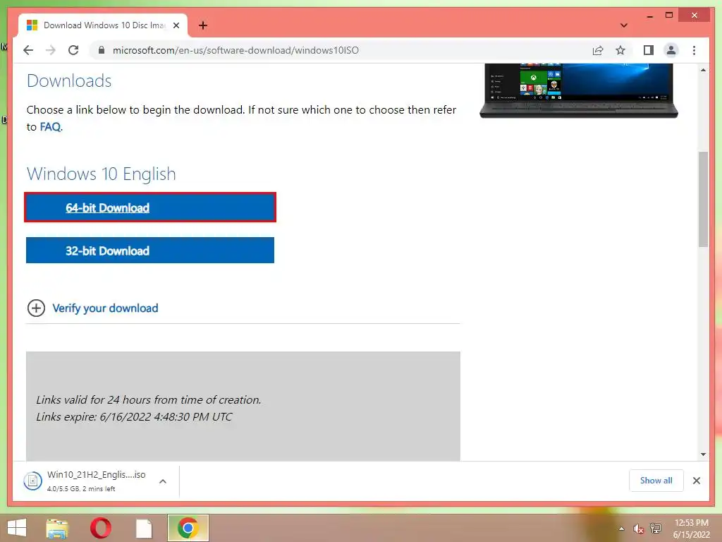
Task: Click the Win10_21H2_Englis....iso filename
Action: pos(96,475)
